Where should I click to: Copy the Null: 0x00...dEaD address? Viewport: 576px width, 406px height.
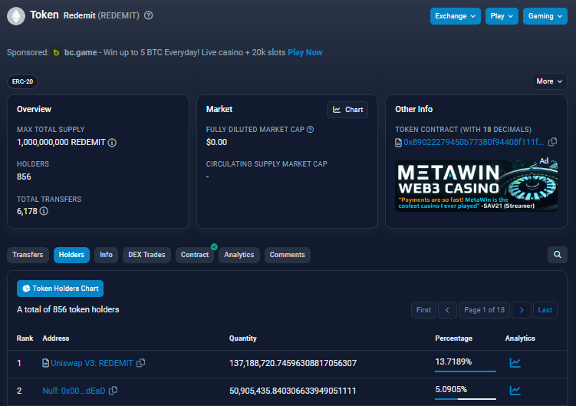tap(114, 391)
